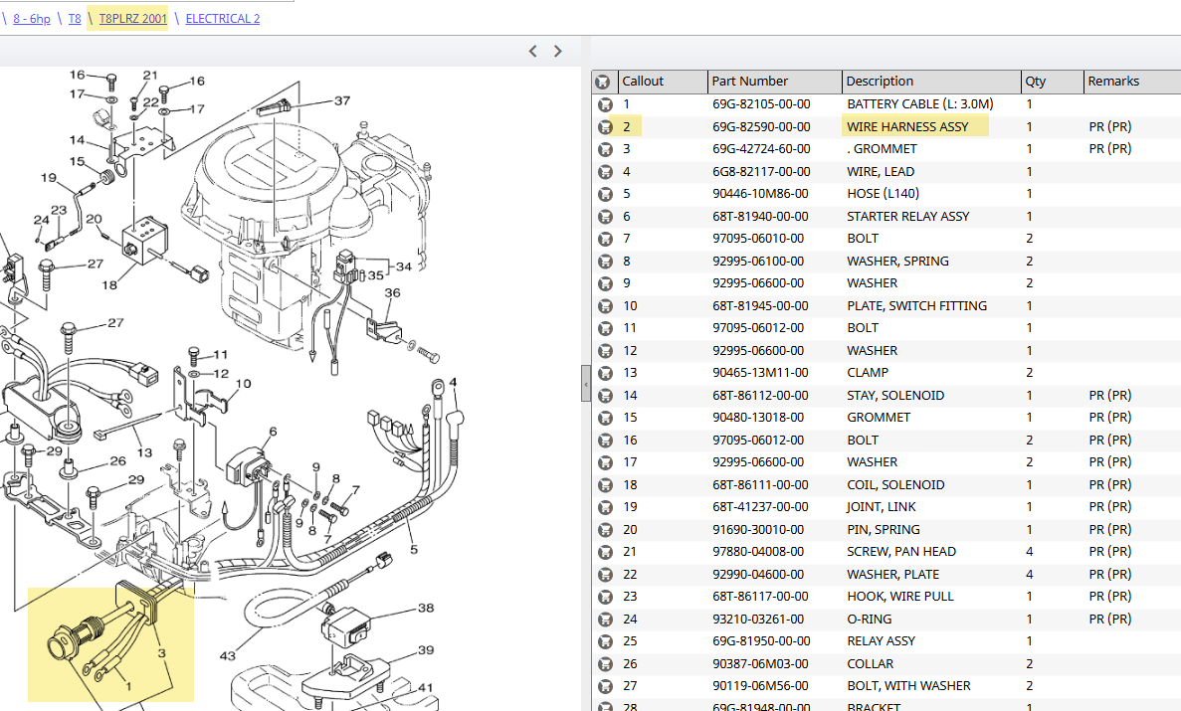Collapse the diagram panel splitter handle
This screenshot has width=1181, height=711.
(585, 384)
